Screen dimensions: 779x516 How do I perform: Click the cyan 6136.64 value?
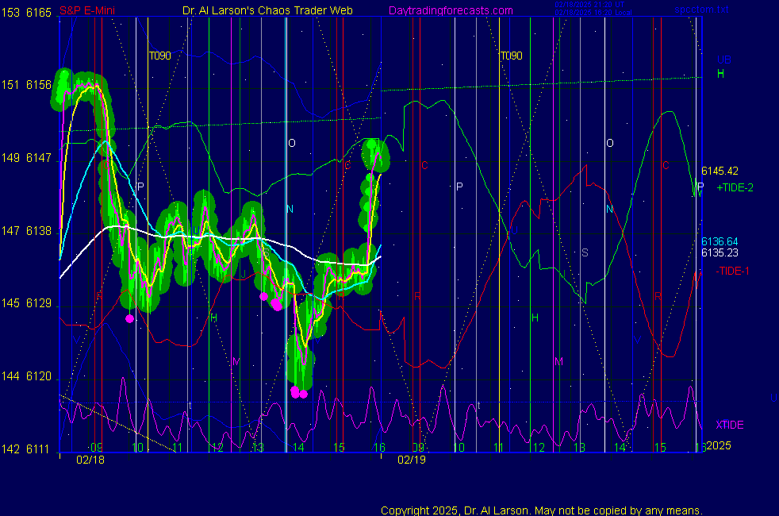720,241
